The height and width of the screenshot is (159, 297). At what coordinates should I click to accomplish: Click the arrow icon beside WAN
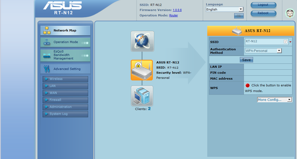tap(46, 93)
